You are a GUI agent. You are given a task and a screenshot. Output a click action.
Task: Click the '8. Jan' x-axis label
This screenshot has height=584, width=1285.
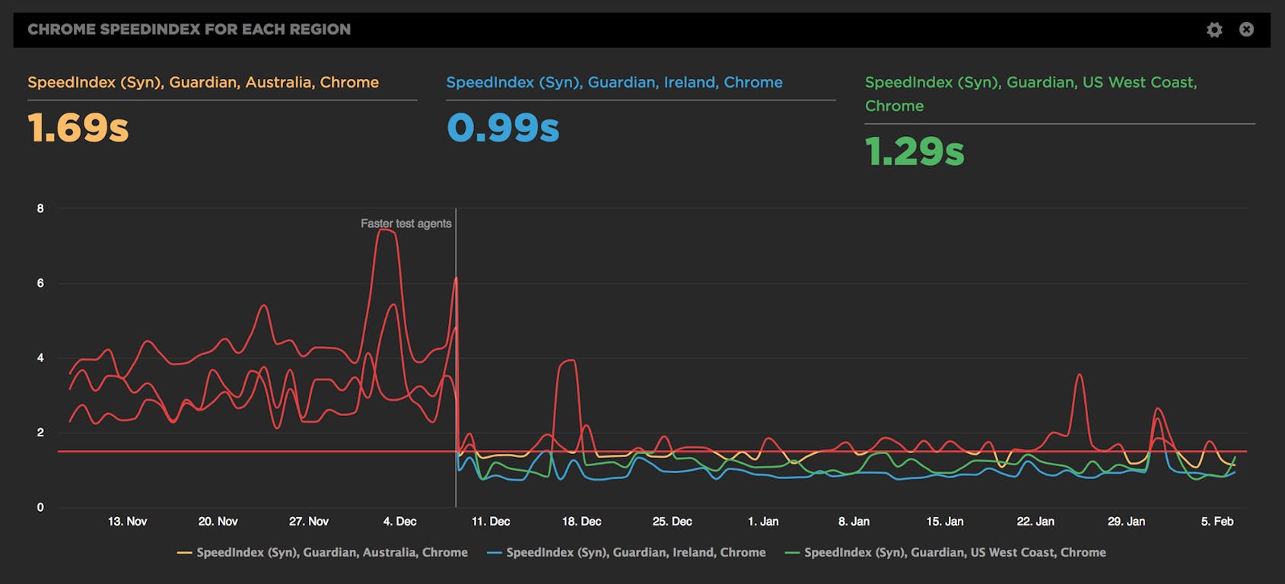pos(854,522)
